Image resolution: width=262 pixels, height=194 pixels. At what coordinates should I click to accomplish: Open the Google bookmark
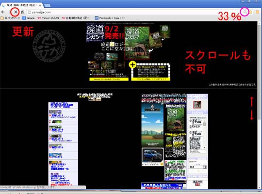click(x=29, y=18)
